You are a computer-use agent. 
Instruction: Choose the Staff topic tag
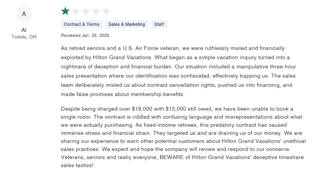pyautogui.click(x=159, y=24)
